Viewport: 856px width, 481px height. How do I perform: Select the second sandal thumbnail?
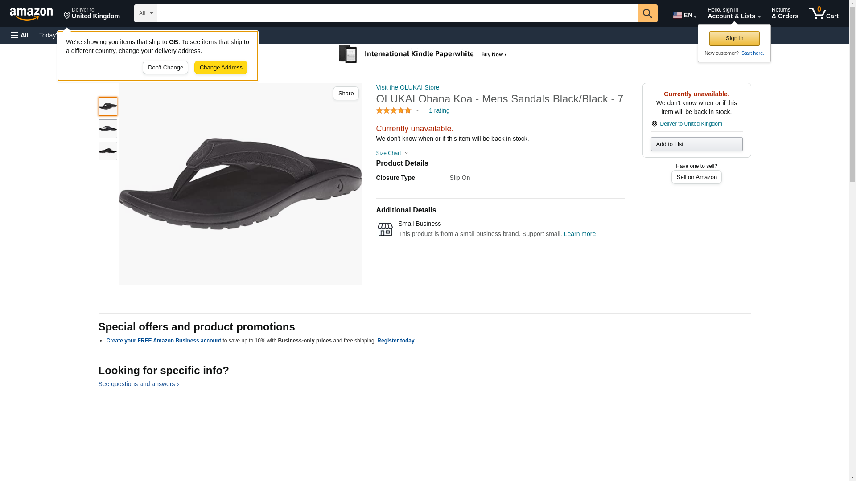pos(108,129)
